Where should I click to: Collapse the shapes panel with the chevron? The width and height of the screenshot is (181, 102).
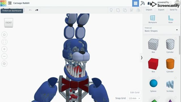141,58
